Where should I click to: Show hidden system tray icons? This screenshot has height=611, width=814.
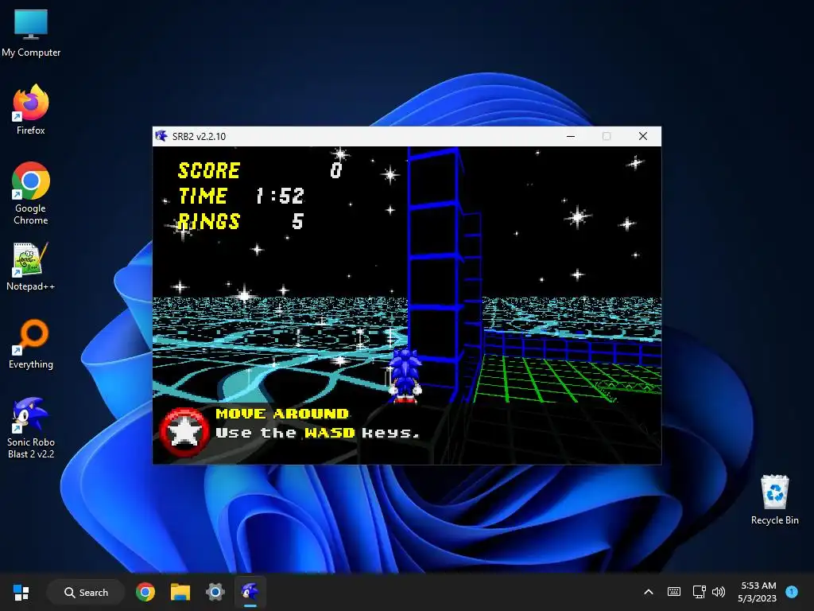tap(649, 592)
